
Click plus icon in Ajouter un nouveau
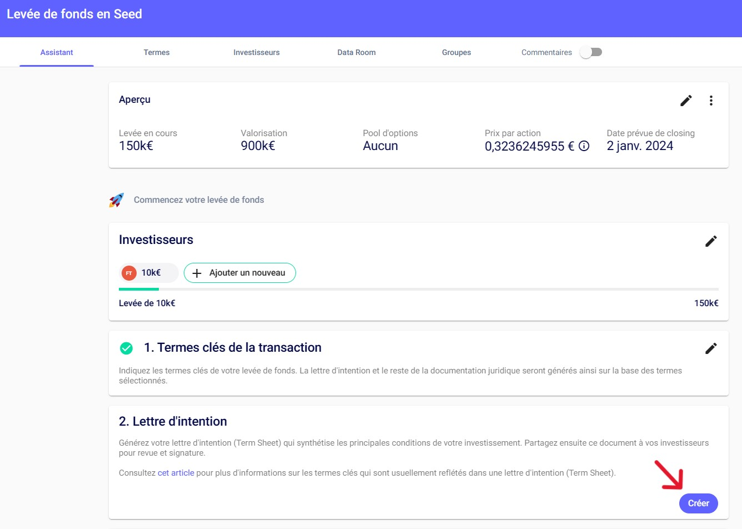pyautogui.click(x=197, y=273)
